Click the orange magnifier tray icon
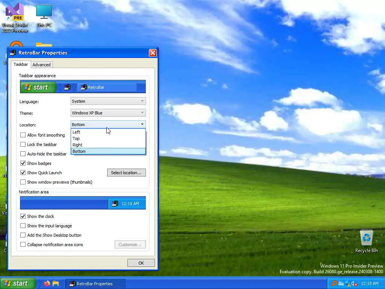Image resolution: width=385 pixels, height=289 pixels. pyautogui.click(x=334, y=283)
